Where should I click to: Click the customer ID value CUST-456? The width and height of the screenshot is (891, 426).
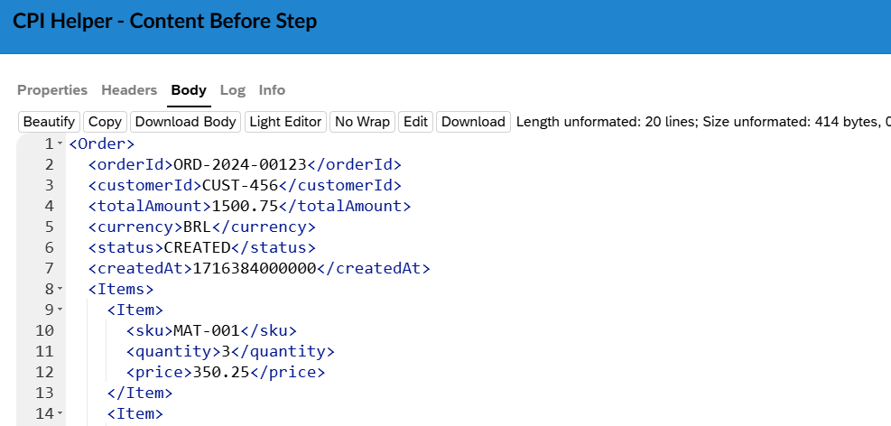[240, 185]
